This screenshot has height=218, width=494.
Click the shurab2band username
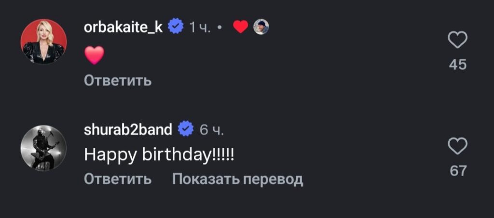[128, 129]
